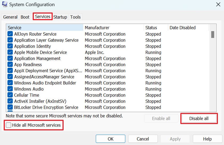The height and width of the screenshot is (145, 224).
Task: Click Stopped status of AssignedAccessManager Service
Action: [153, 77]
